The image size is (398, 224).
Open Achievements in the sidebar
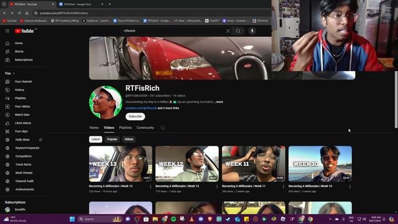tap(24, 189)
